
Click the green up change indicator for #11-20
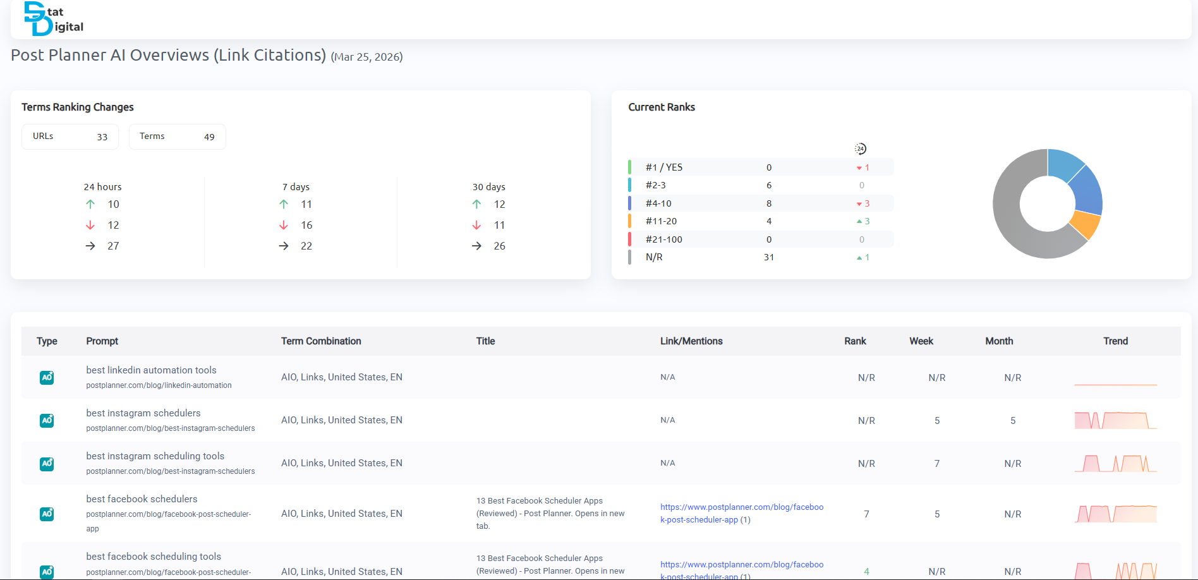[863, 221]
